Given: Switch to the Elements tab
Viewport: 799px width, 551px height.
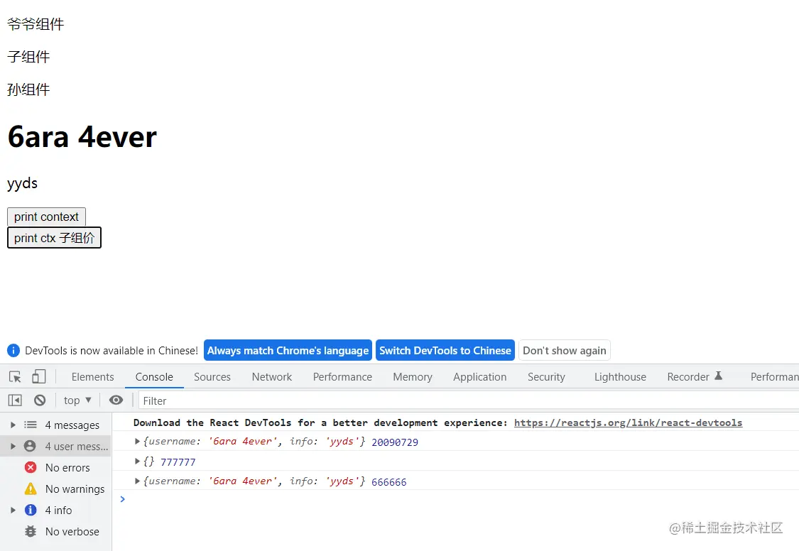Looking at the screenshot, I should [93, 377].
